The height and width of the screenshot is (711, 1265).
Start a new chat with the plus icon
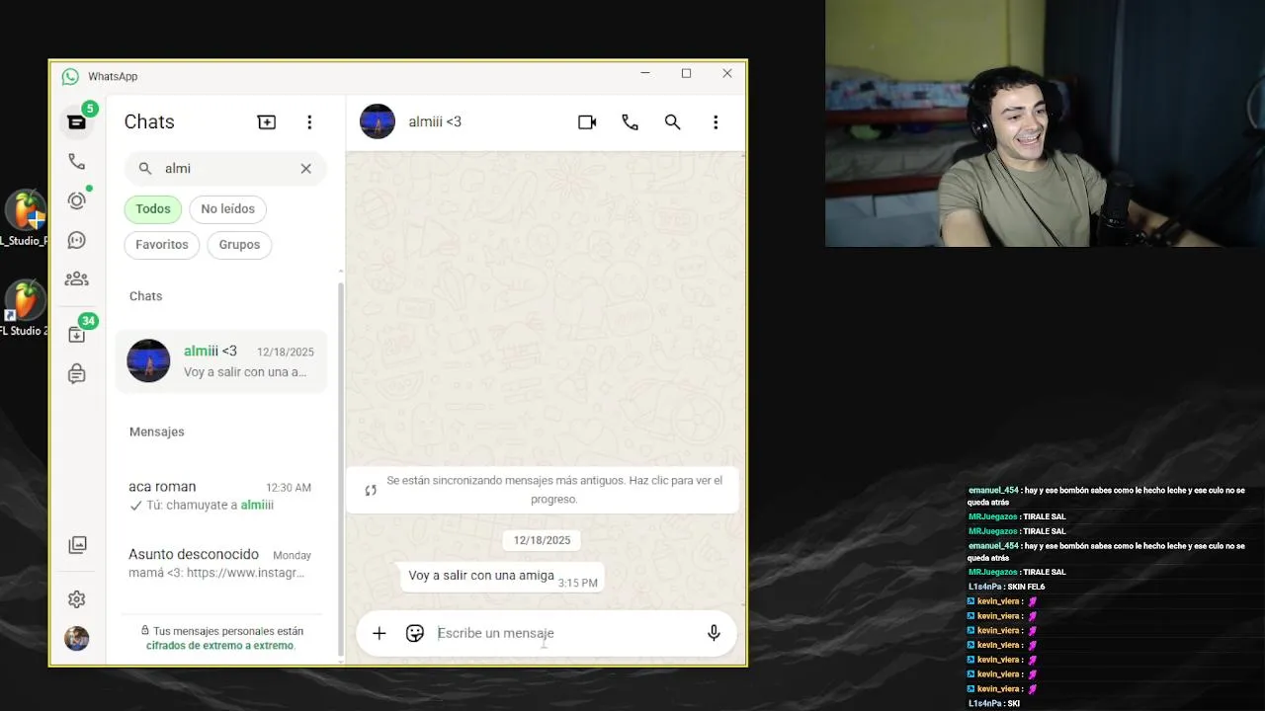(267, 122)
